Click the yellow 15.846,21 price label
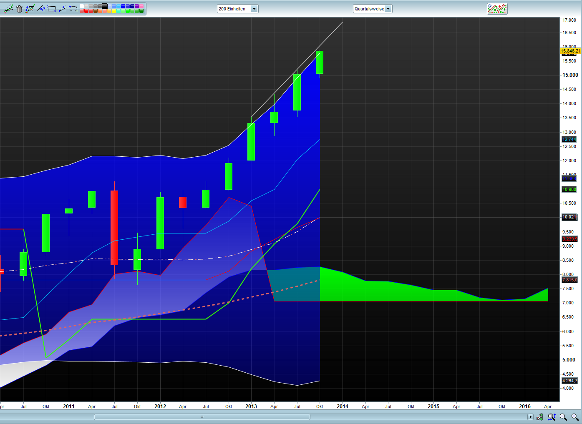Image resolution: width=582 pixels, height=424 pixels. pos(570,51)
